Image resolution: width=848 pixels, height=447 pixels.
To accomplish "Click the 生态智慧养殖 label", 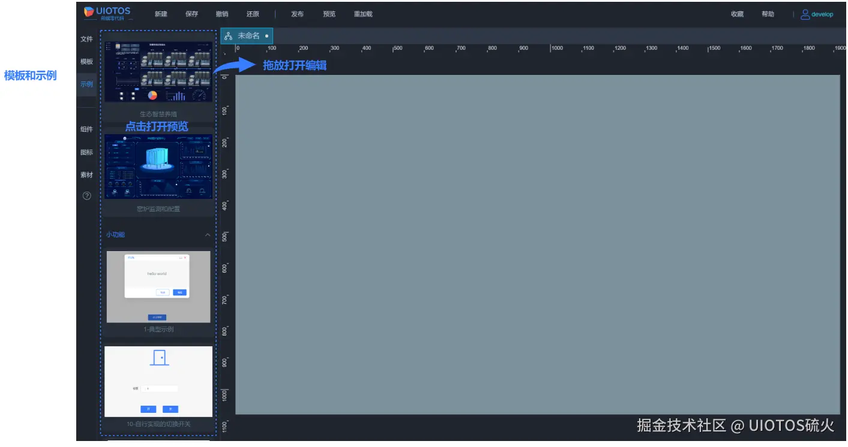I will click(x=158, y=114).
